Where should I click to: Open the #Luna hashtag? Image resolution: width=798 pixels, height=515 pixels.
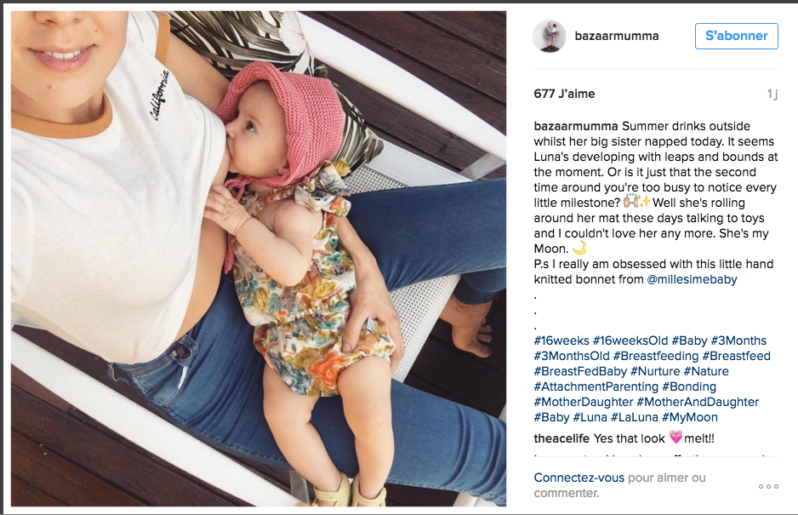coord(590,417)
